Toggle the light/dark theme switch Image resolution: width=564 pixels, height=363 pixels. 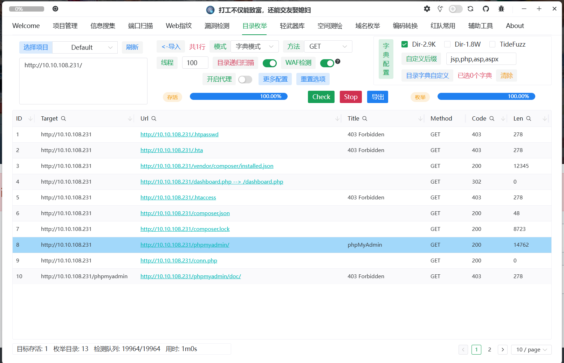point(455,9)
